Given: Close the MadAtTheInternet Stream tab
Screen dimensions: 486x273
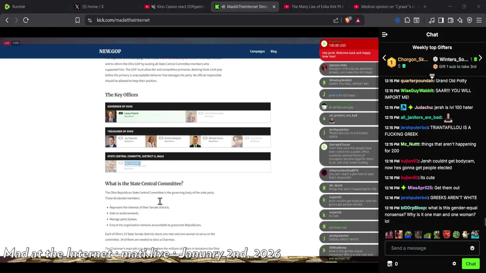Looking at the screenshot, I should (274, 6).
